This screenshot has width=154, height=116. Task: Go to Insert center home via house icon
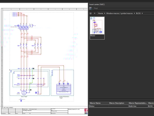click(x=91, y=13)
